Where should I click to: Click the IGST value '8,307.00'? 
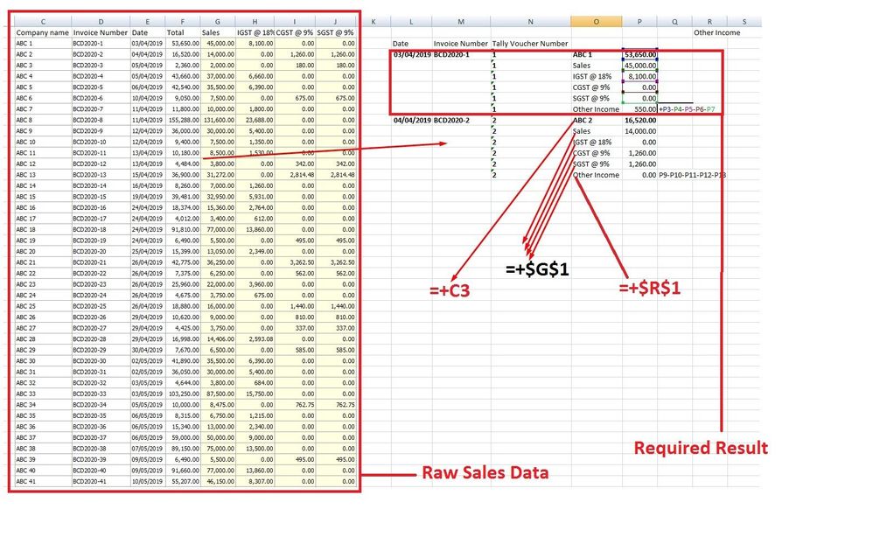click(x=255, y=481)
